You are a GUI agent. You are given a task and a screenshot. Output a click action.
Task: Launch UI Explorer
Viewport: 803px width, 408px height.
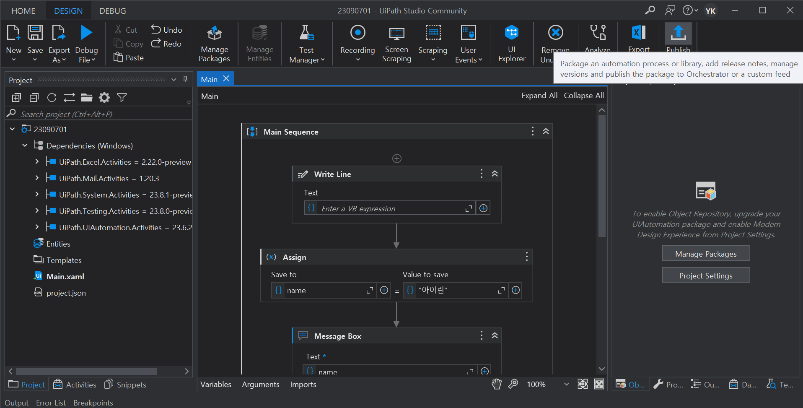[x=512, y=44]
